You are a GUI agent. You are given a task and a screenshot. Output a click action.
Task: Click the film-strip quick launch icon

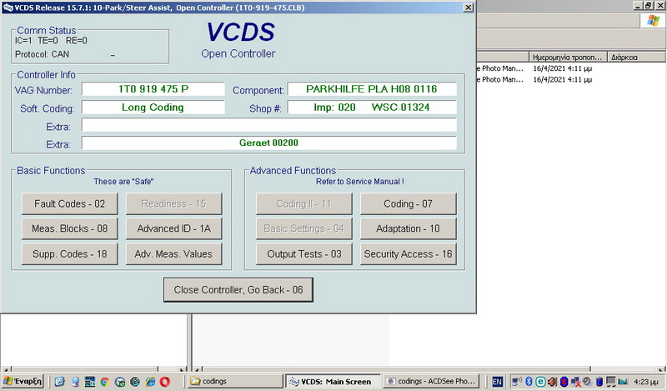(90, 382)
